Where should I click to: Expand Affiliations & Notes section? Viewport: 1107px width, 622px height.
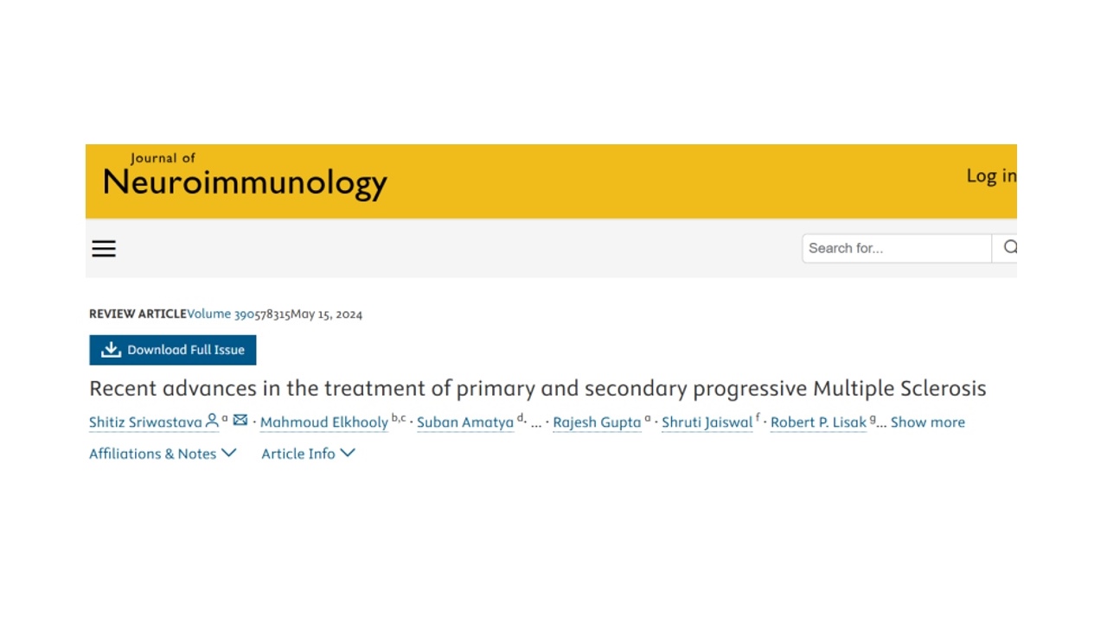pos(163,454)
